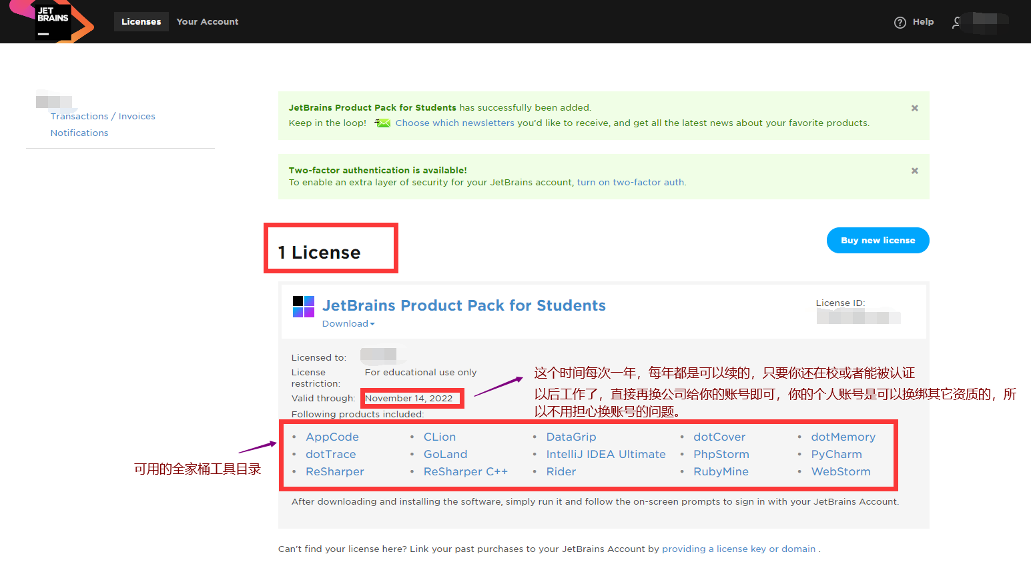Open the PhpStorm product link
The height and width of the screenshot is (574, 1031).
721,454
